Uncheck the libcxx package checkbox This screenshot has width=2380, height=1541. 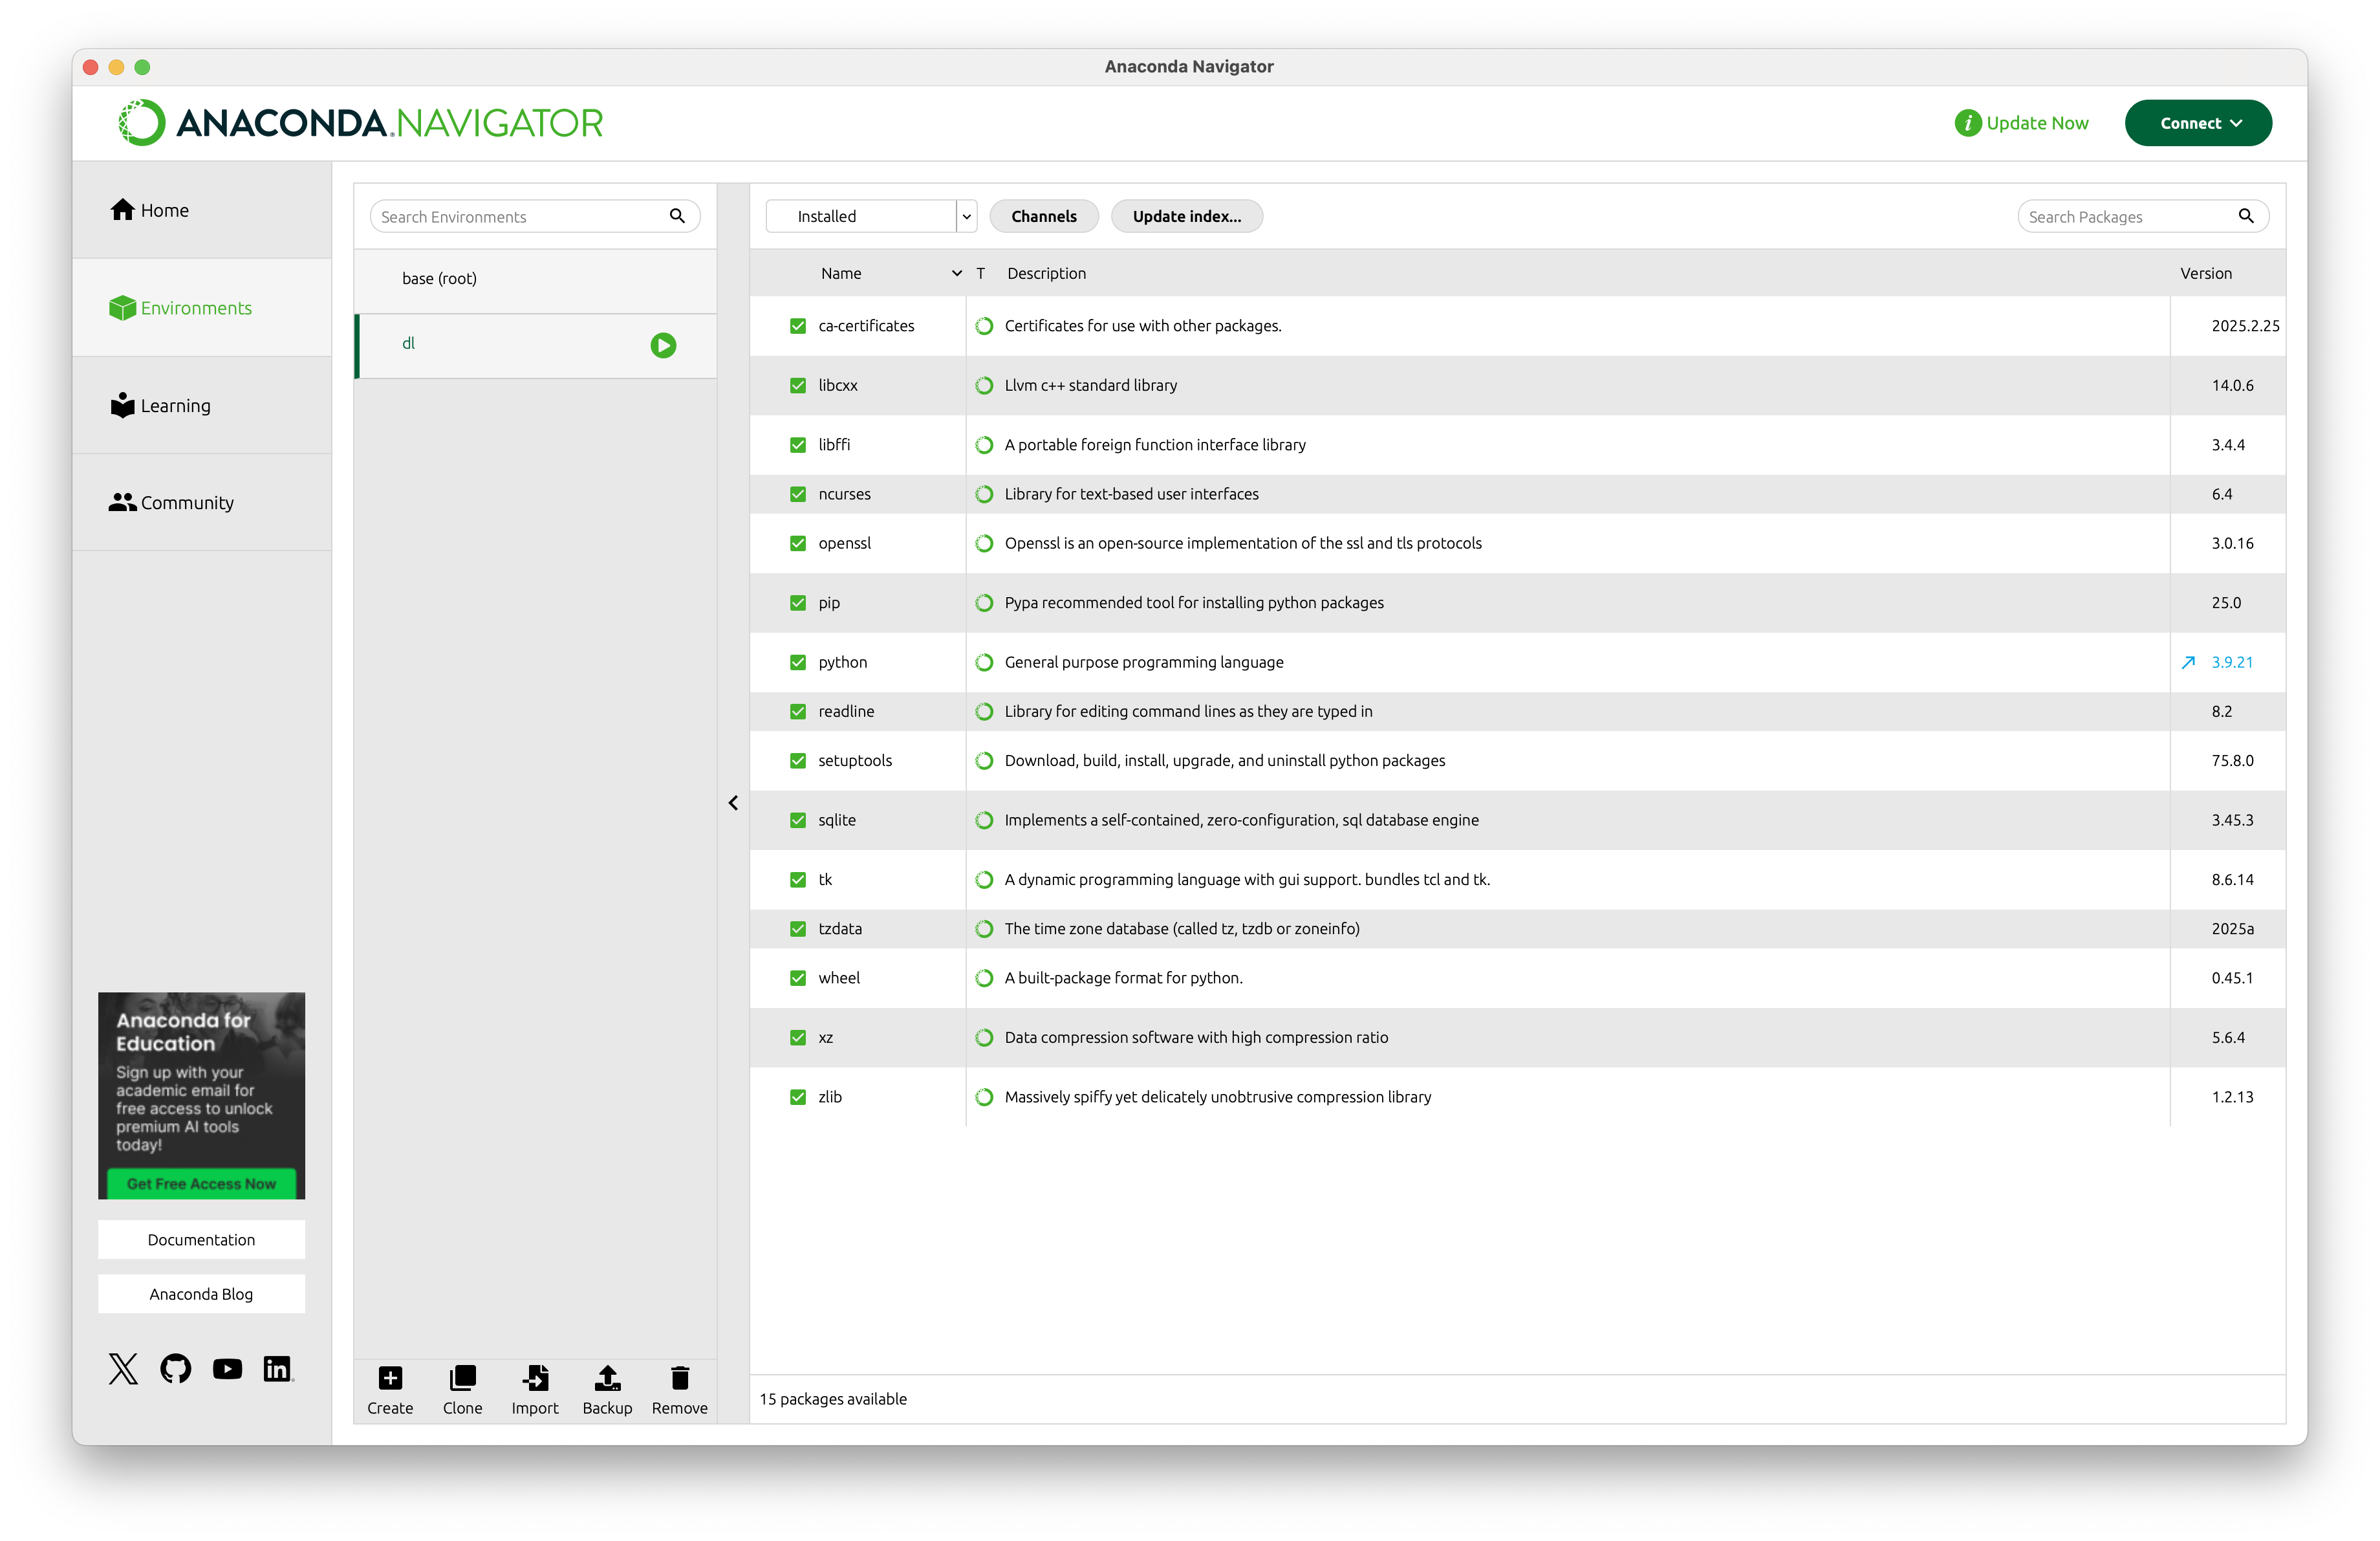(798, 385)
